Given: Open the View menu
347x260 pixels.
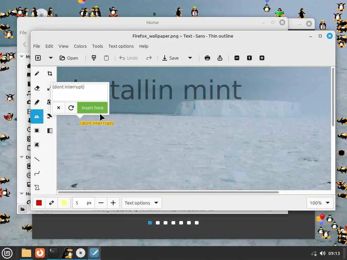Looking at the screenshot, I should pyautogui.click(x=63, y=46).
